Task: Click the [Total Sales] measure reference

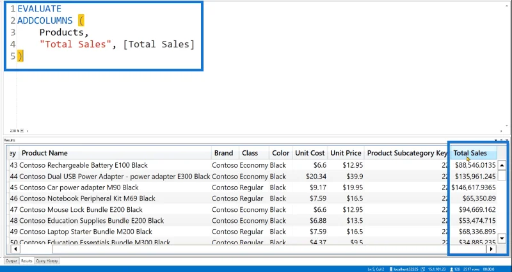Action: click(x=159, y=44)
